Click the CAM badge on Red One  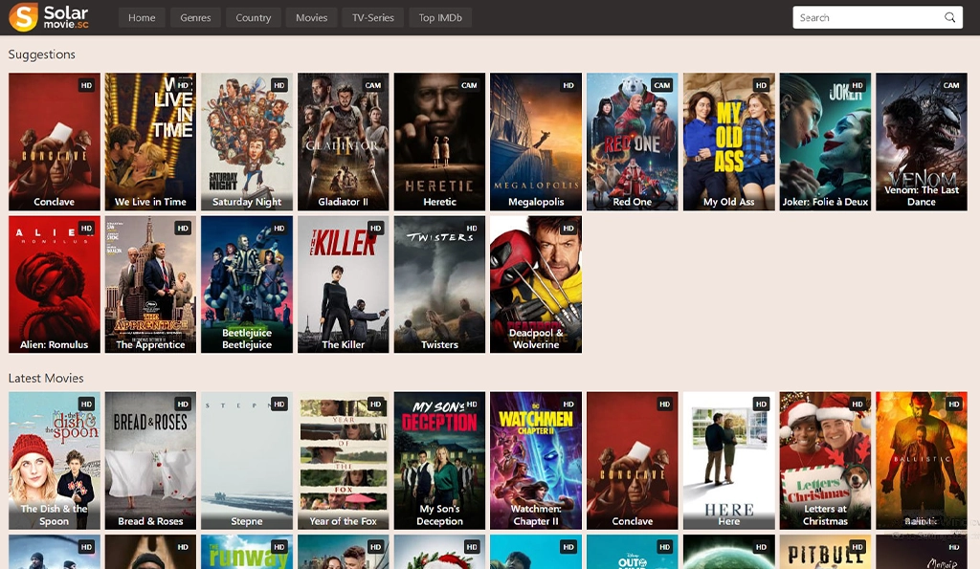[661, 85]
